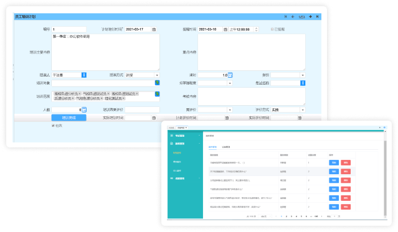Viewport: 398px width, 232px height.
Task: Open the HOME tab in lower window
Action: coord(171,128)
